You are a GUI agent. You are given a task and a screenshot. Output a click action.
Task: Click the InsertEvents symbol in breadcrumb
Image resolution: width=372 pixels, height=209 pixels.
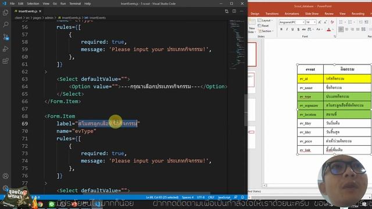[95, 18]
